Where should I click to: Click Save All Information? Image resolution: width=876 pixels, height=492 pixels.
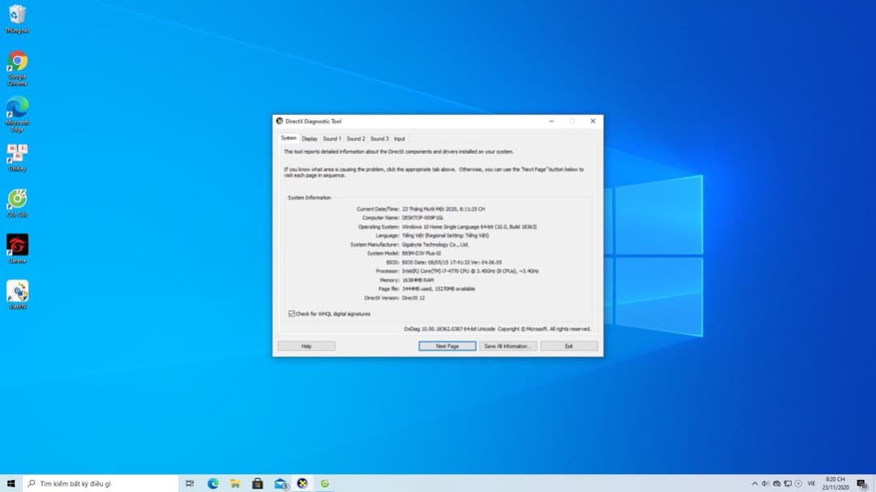507,345
